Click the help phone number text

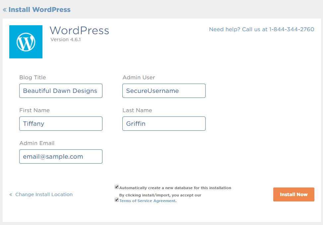tap(262, 29)
